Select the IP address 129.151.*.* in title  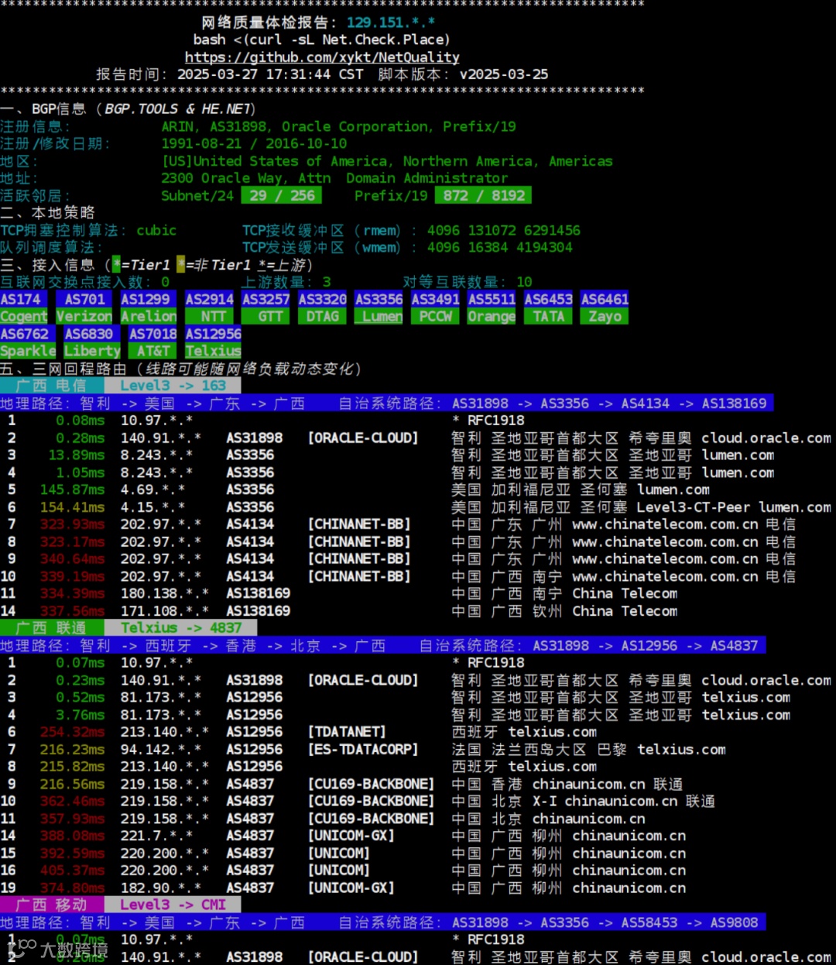tap(391, 22)
